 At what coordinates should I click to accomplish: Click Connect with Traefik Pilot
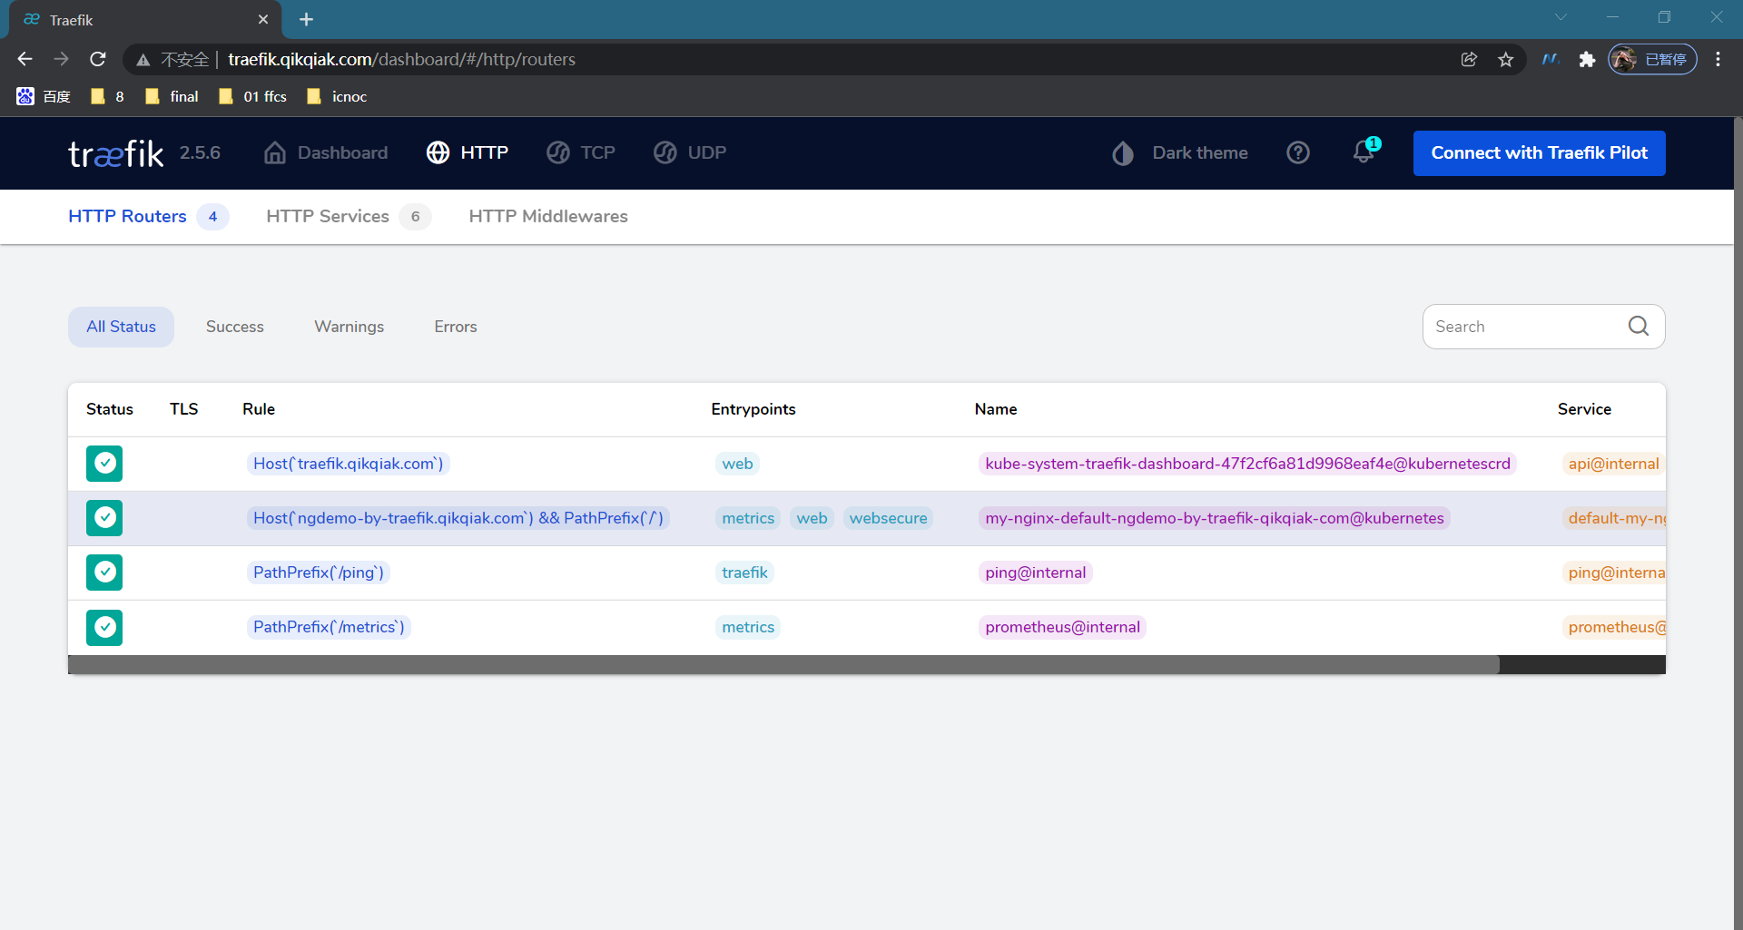tap(1539, 153)
